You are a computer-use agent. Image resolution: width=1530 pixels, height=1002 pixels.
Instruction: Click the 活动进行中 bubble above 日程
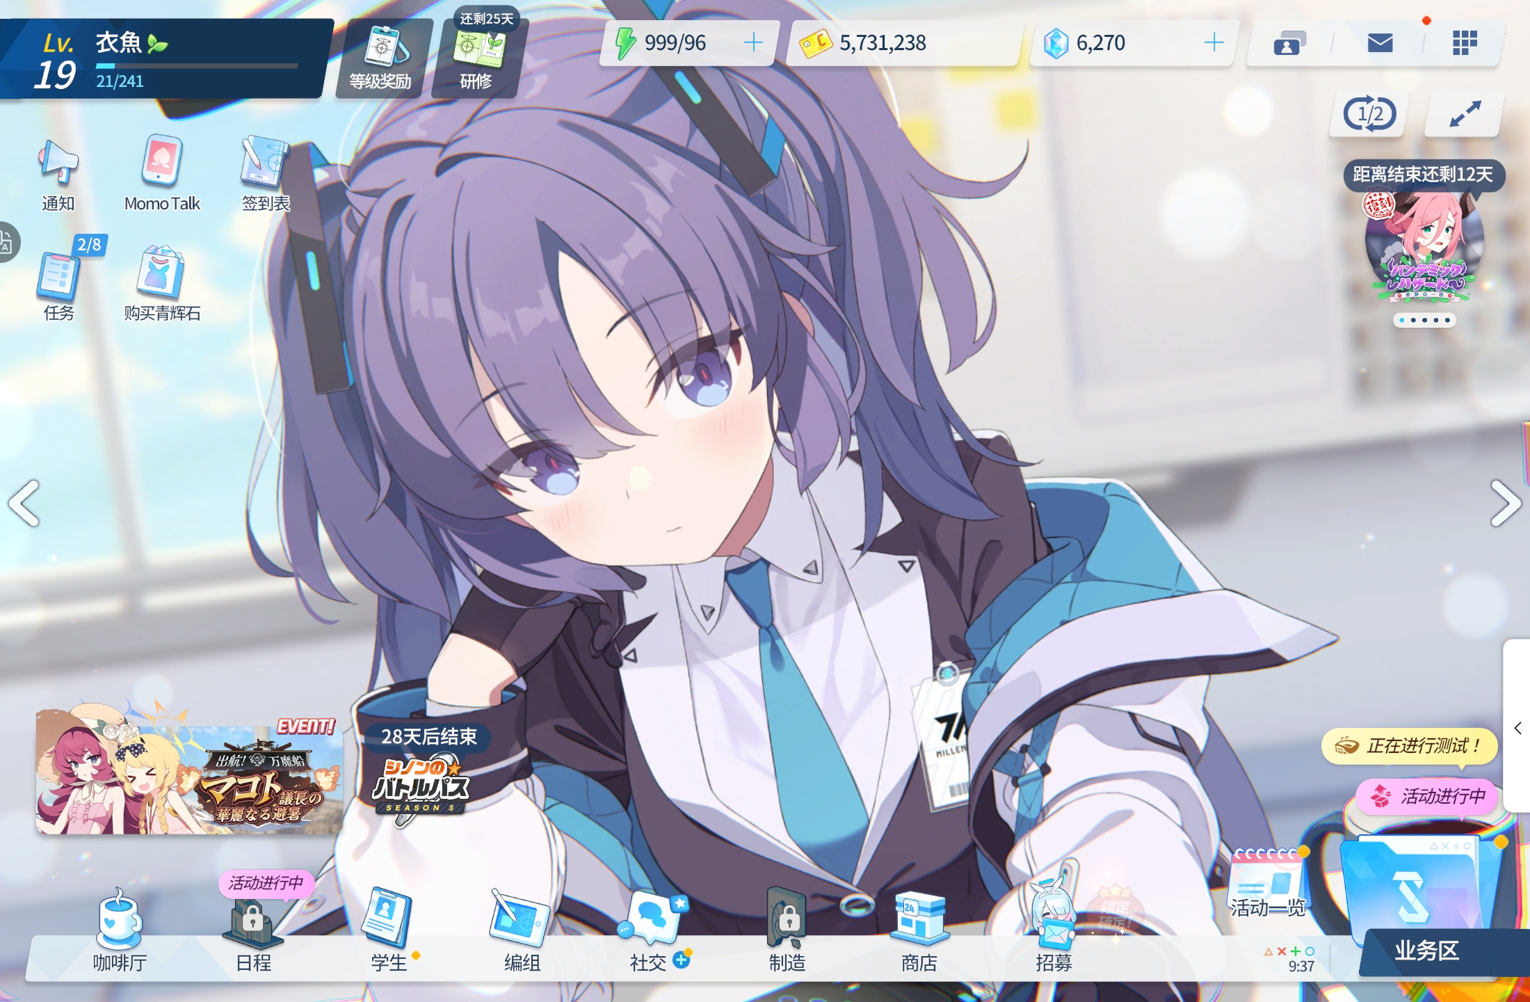tap(266, 883)
